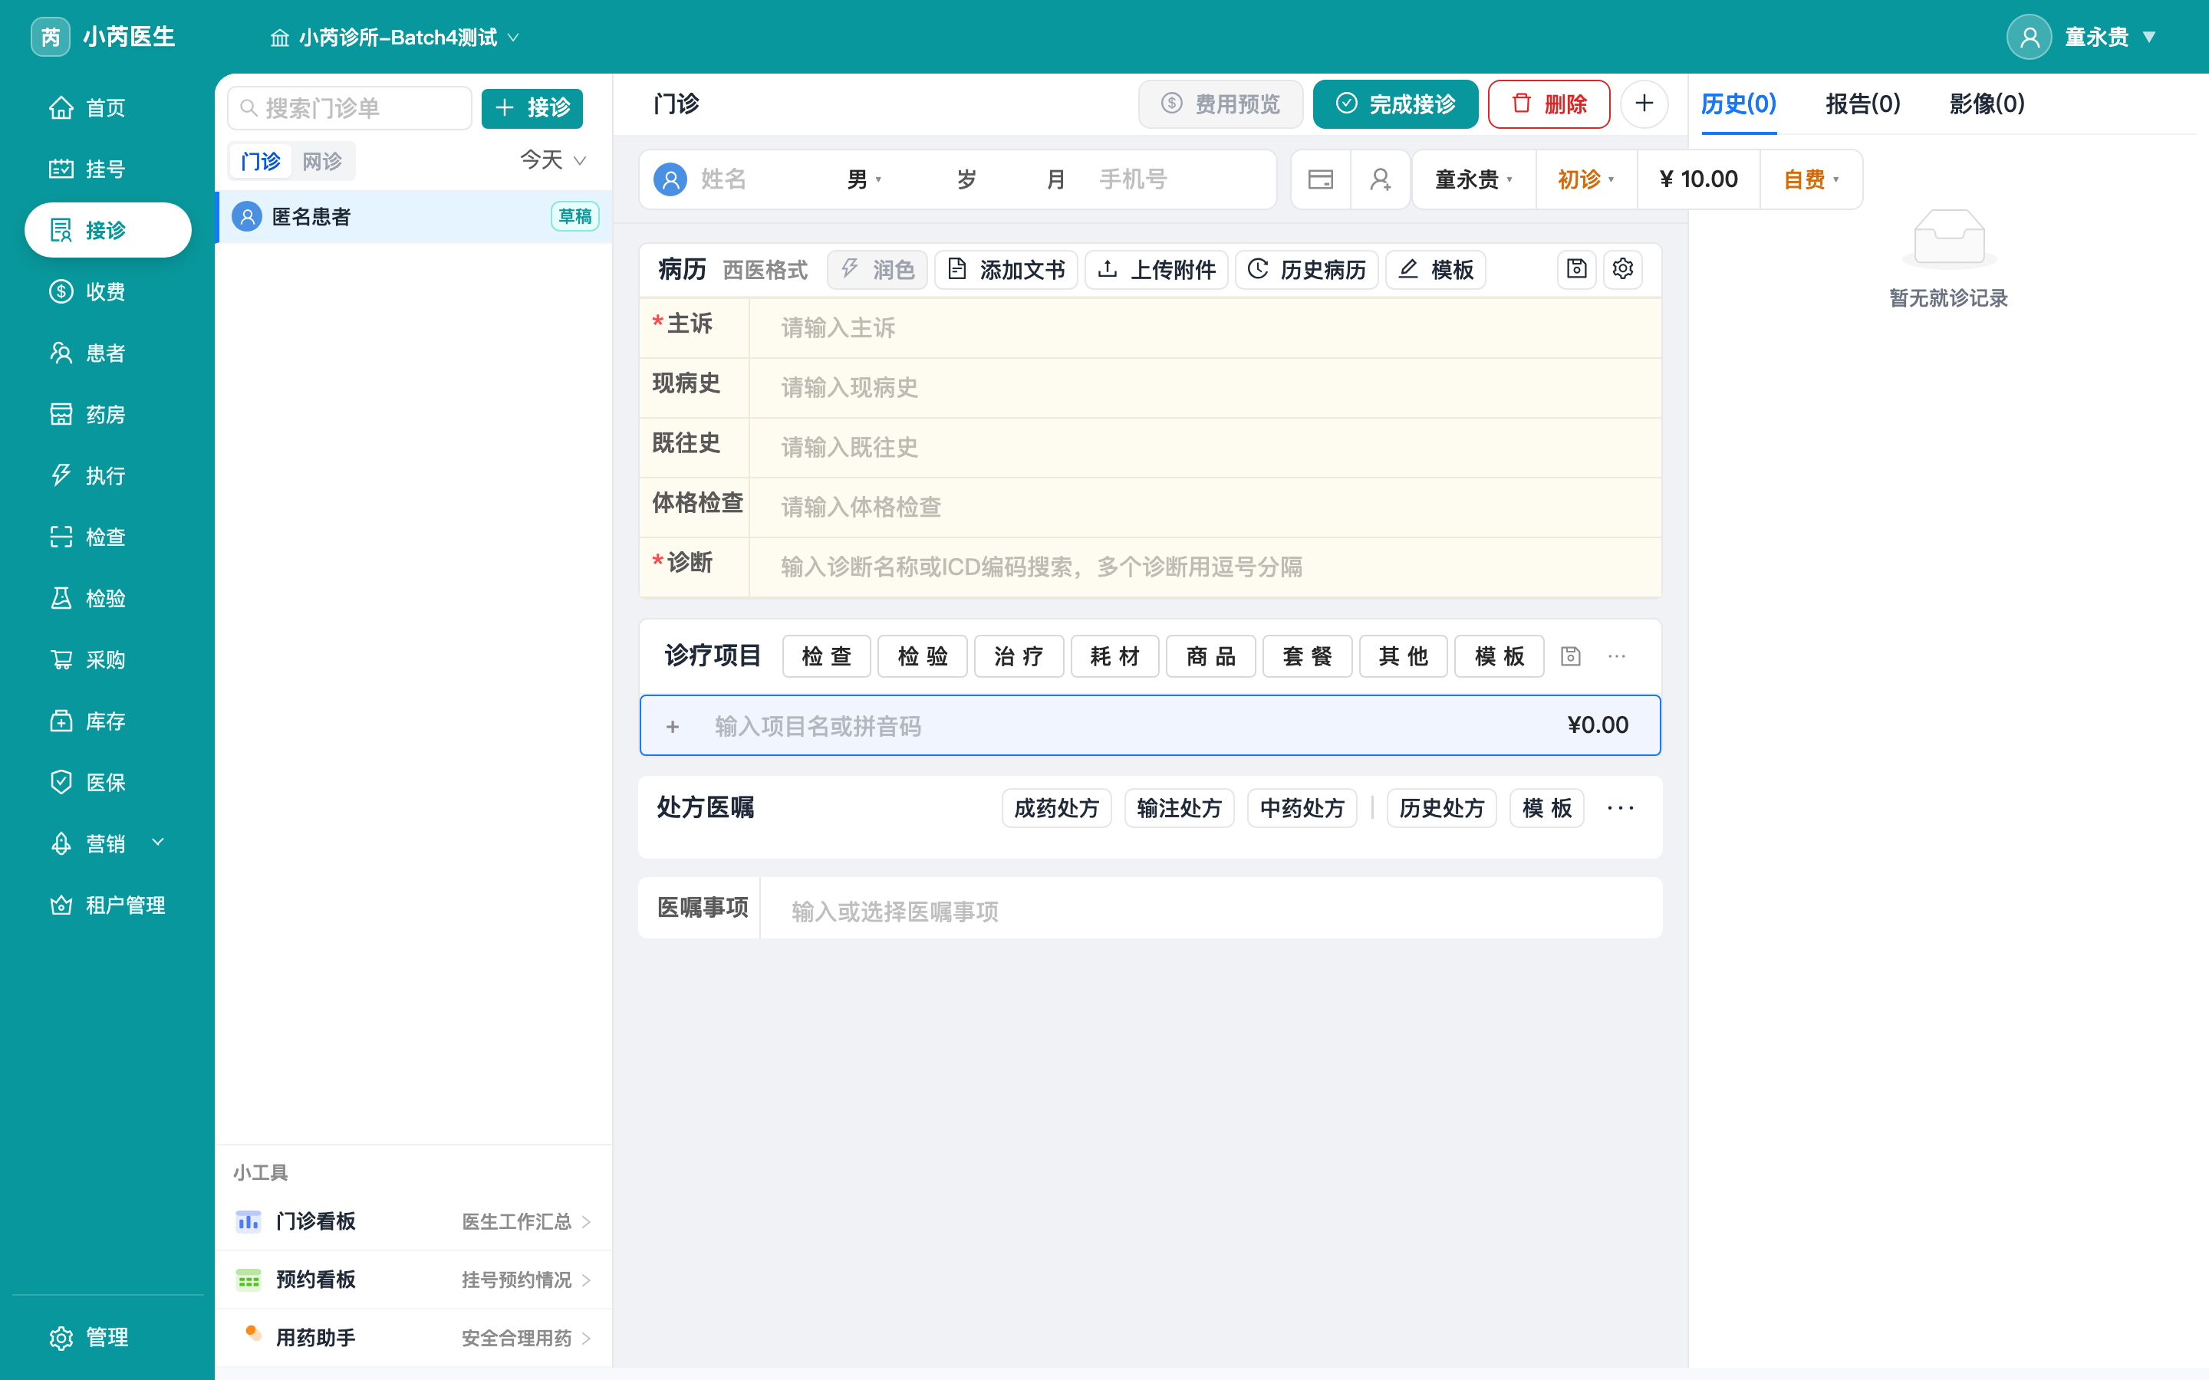Switch to 网诊 toggle in visit list
This screenshot has width=2209, height=1380.
tap(322, 162)
